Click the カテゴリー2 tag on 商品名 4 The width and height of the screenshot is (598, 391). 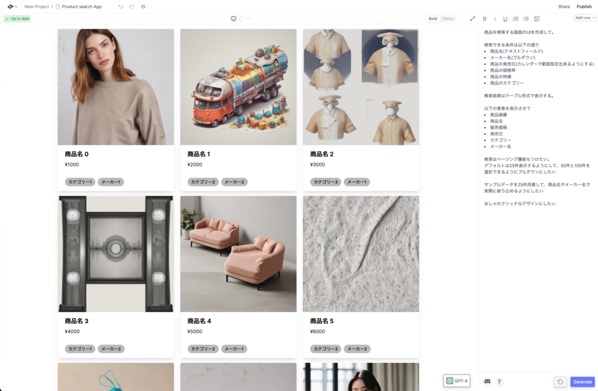pyautogui.click(x=203, y=349)
